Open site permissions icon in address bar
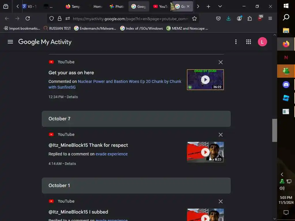Viewport: 295px width, 221px height. pyautogui.click(x=68, y=18)
